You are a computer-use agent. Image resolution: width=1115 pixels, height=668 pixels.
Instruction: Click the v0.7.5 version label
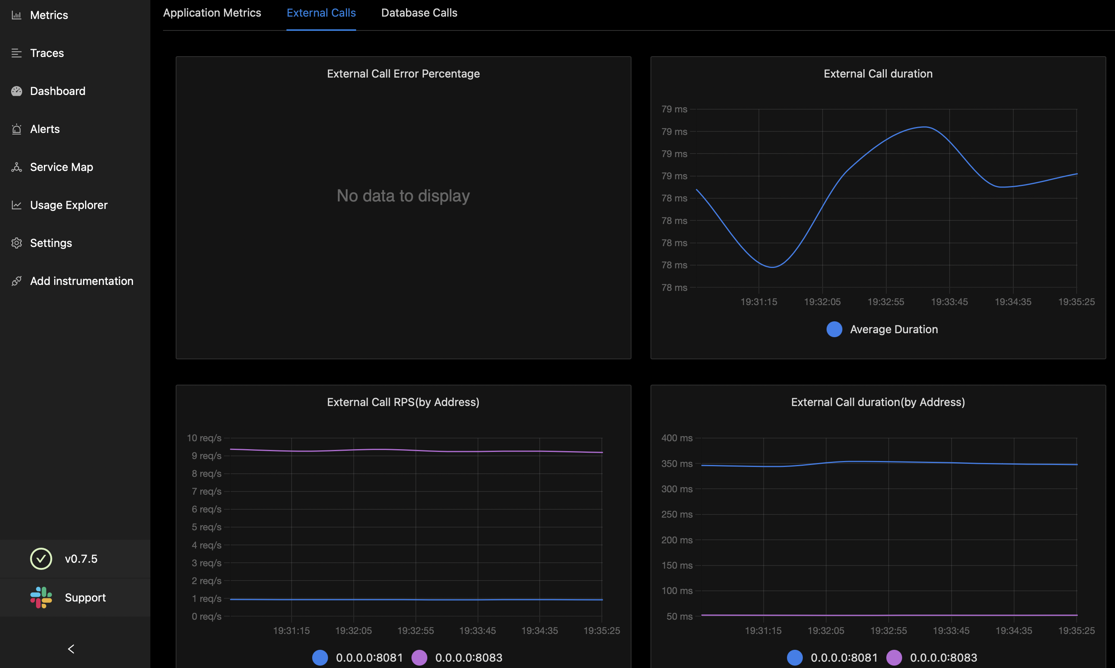81,559
